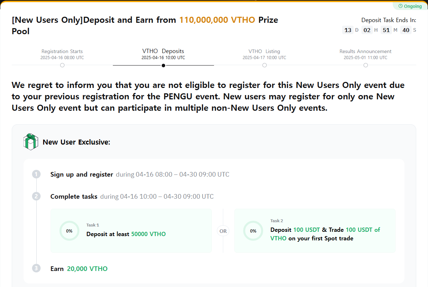428x287 pixels.
Task: Click the Ongoing status badge
Action: point(410,6)
